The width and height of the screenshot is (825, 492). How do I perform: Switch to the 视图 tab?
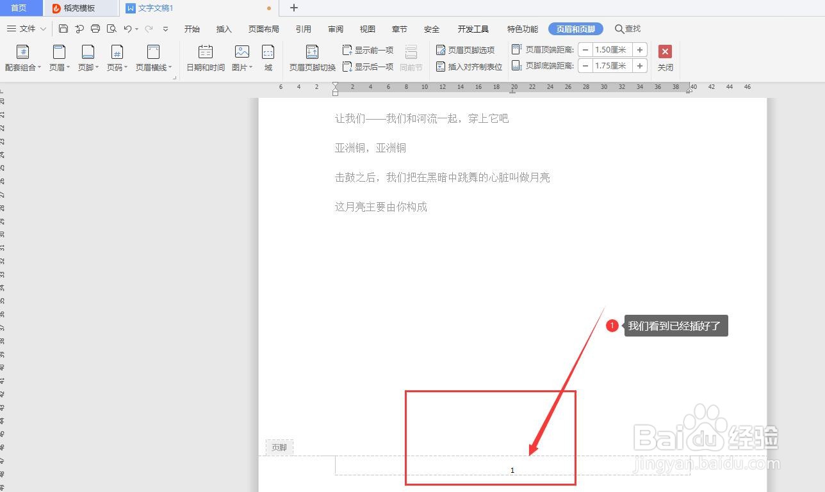coord(368,29)
